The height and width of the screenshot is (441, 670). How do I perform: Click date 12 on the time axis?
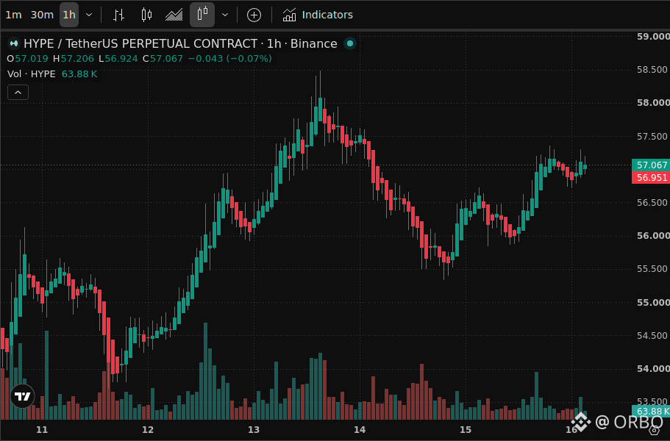pos(148,429)
